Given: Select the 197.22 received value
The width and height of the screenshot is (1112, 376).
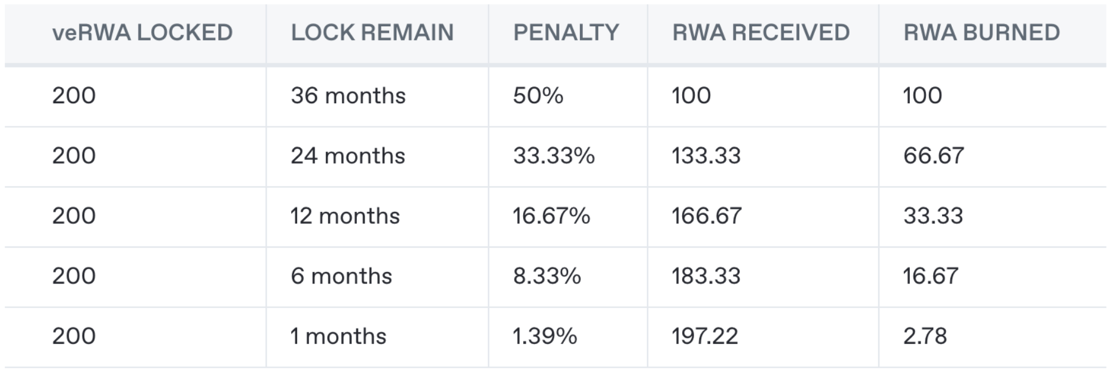Looking at the screenshot, I should [704, 337].
